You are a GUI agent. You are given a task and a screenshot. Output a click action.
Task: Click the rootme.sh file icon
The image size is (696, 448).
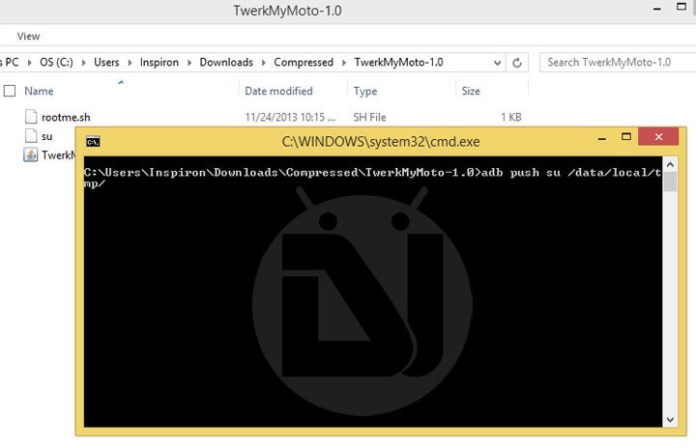pyautogui.click(x=31, y=117)
